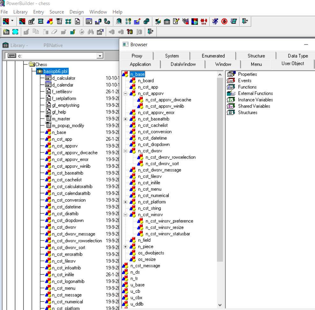Expand the n_piece tree node

tap(125, 247)
